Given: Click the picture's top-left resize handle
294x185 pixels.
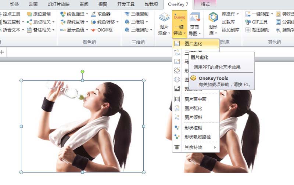Looking at the screenshot, I should pyautogui.click(x=21, y=80).
